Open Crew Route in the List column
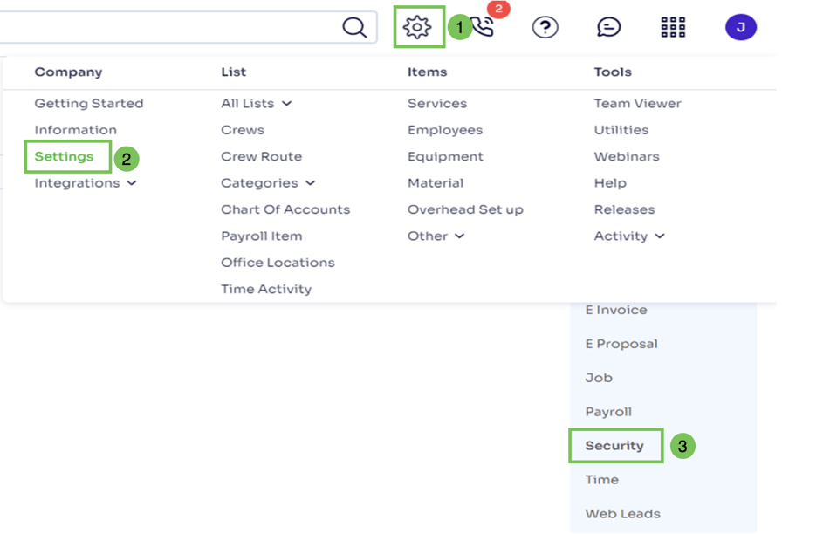 tap(261, 157)
